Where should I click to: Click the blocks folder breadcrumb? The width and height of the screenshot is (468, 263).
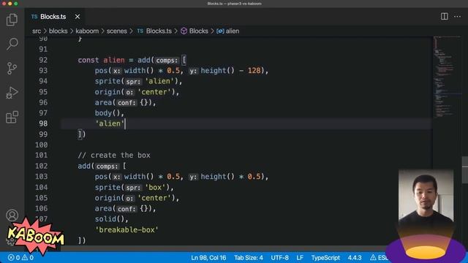(58, 31)
